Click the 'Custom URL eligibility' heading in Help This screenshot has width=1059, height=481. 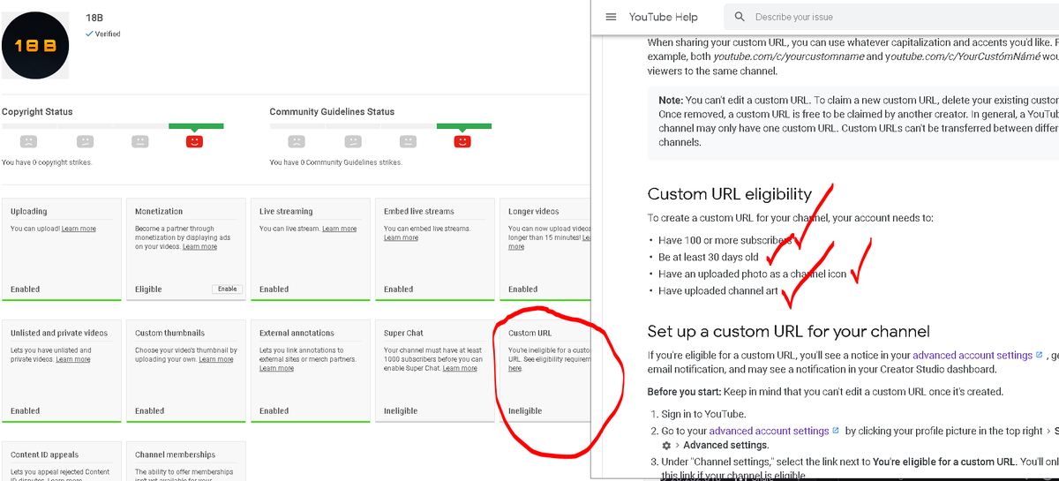pos(730,194)
